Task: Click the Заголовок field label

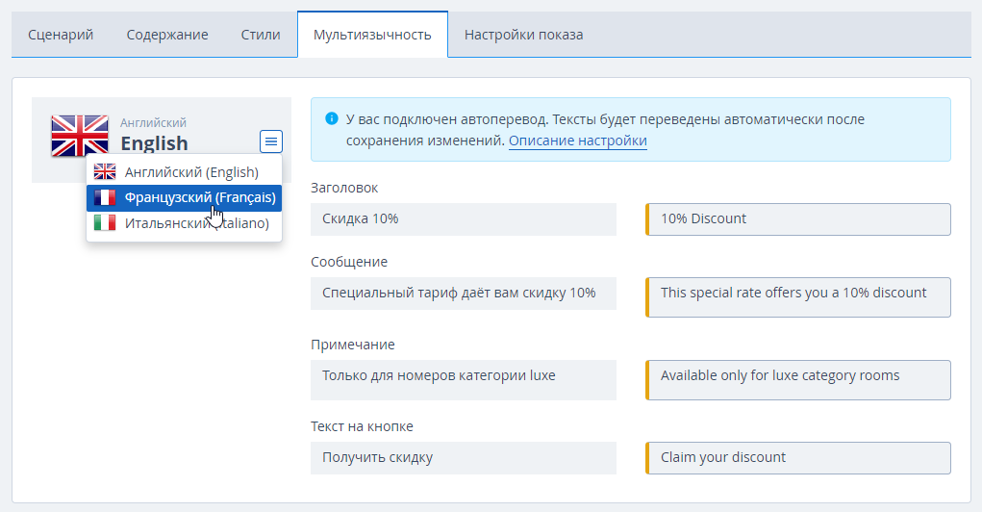Action: click(x=344, y=188)
